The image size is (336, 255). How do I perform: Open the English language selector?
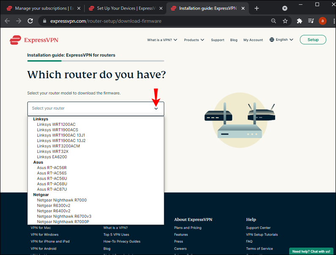pos(281,40)
